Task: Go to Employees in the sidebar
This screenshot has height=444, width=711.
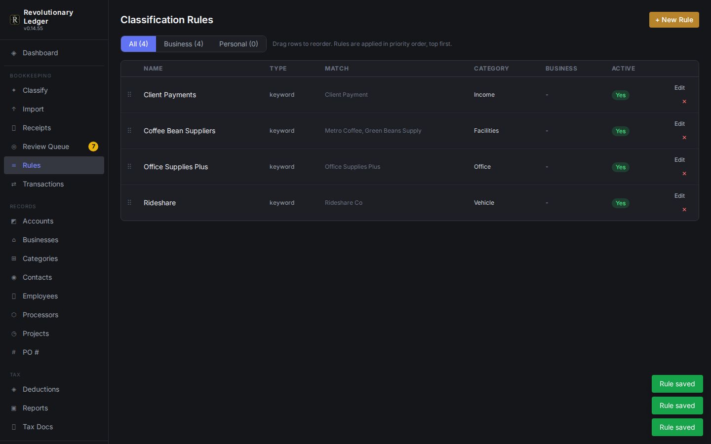Action: coord(54,296)
